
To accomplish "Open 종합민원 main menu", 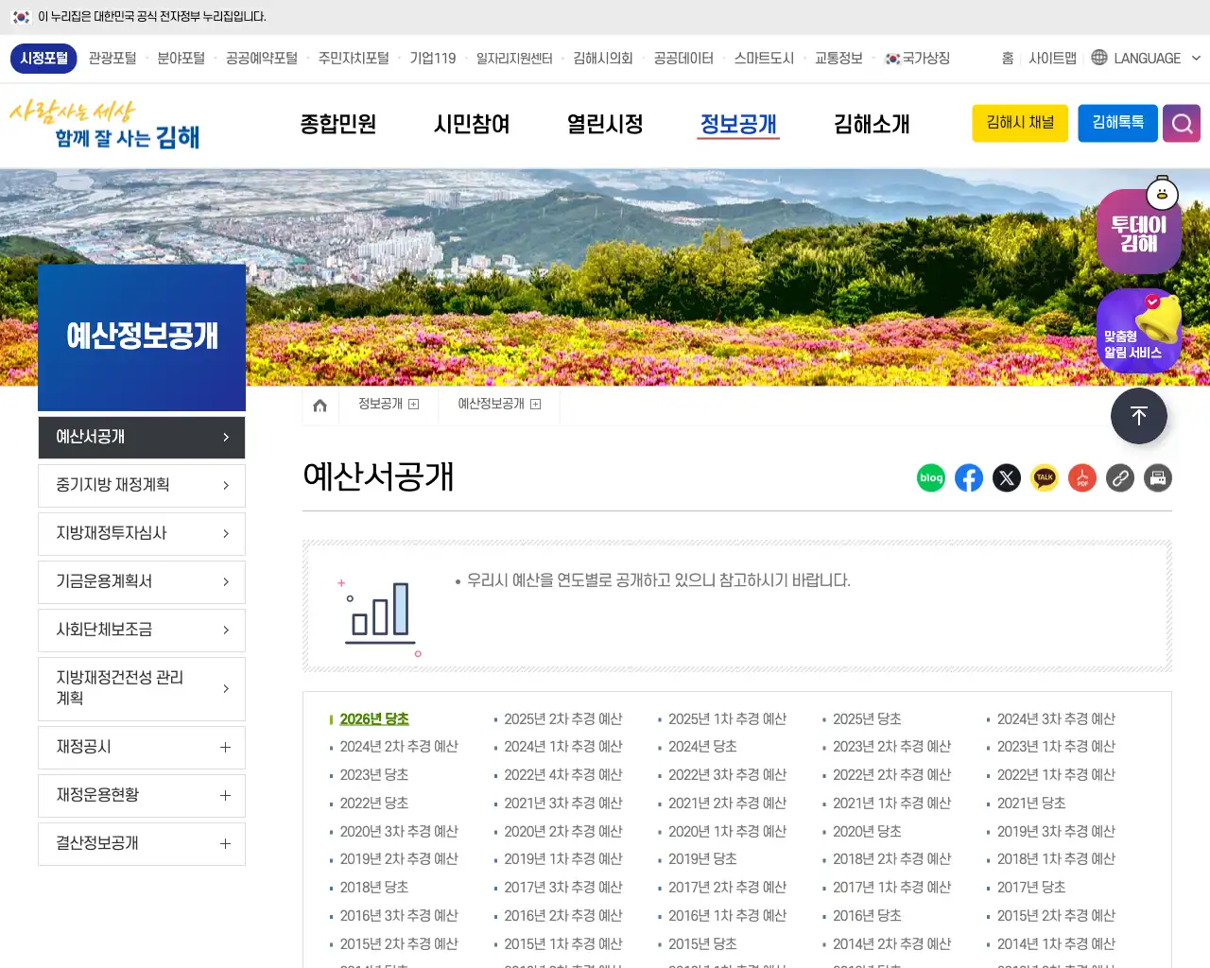I will (x=338, y=124).
